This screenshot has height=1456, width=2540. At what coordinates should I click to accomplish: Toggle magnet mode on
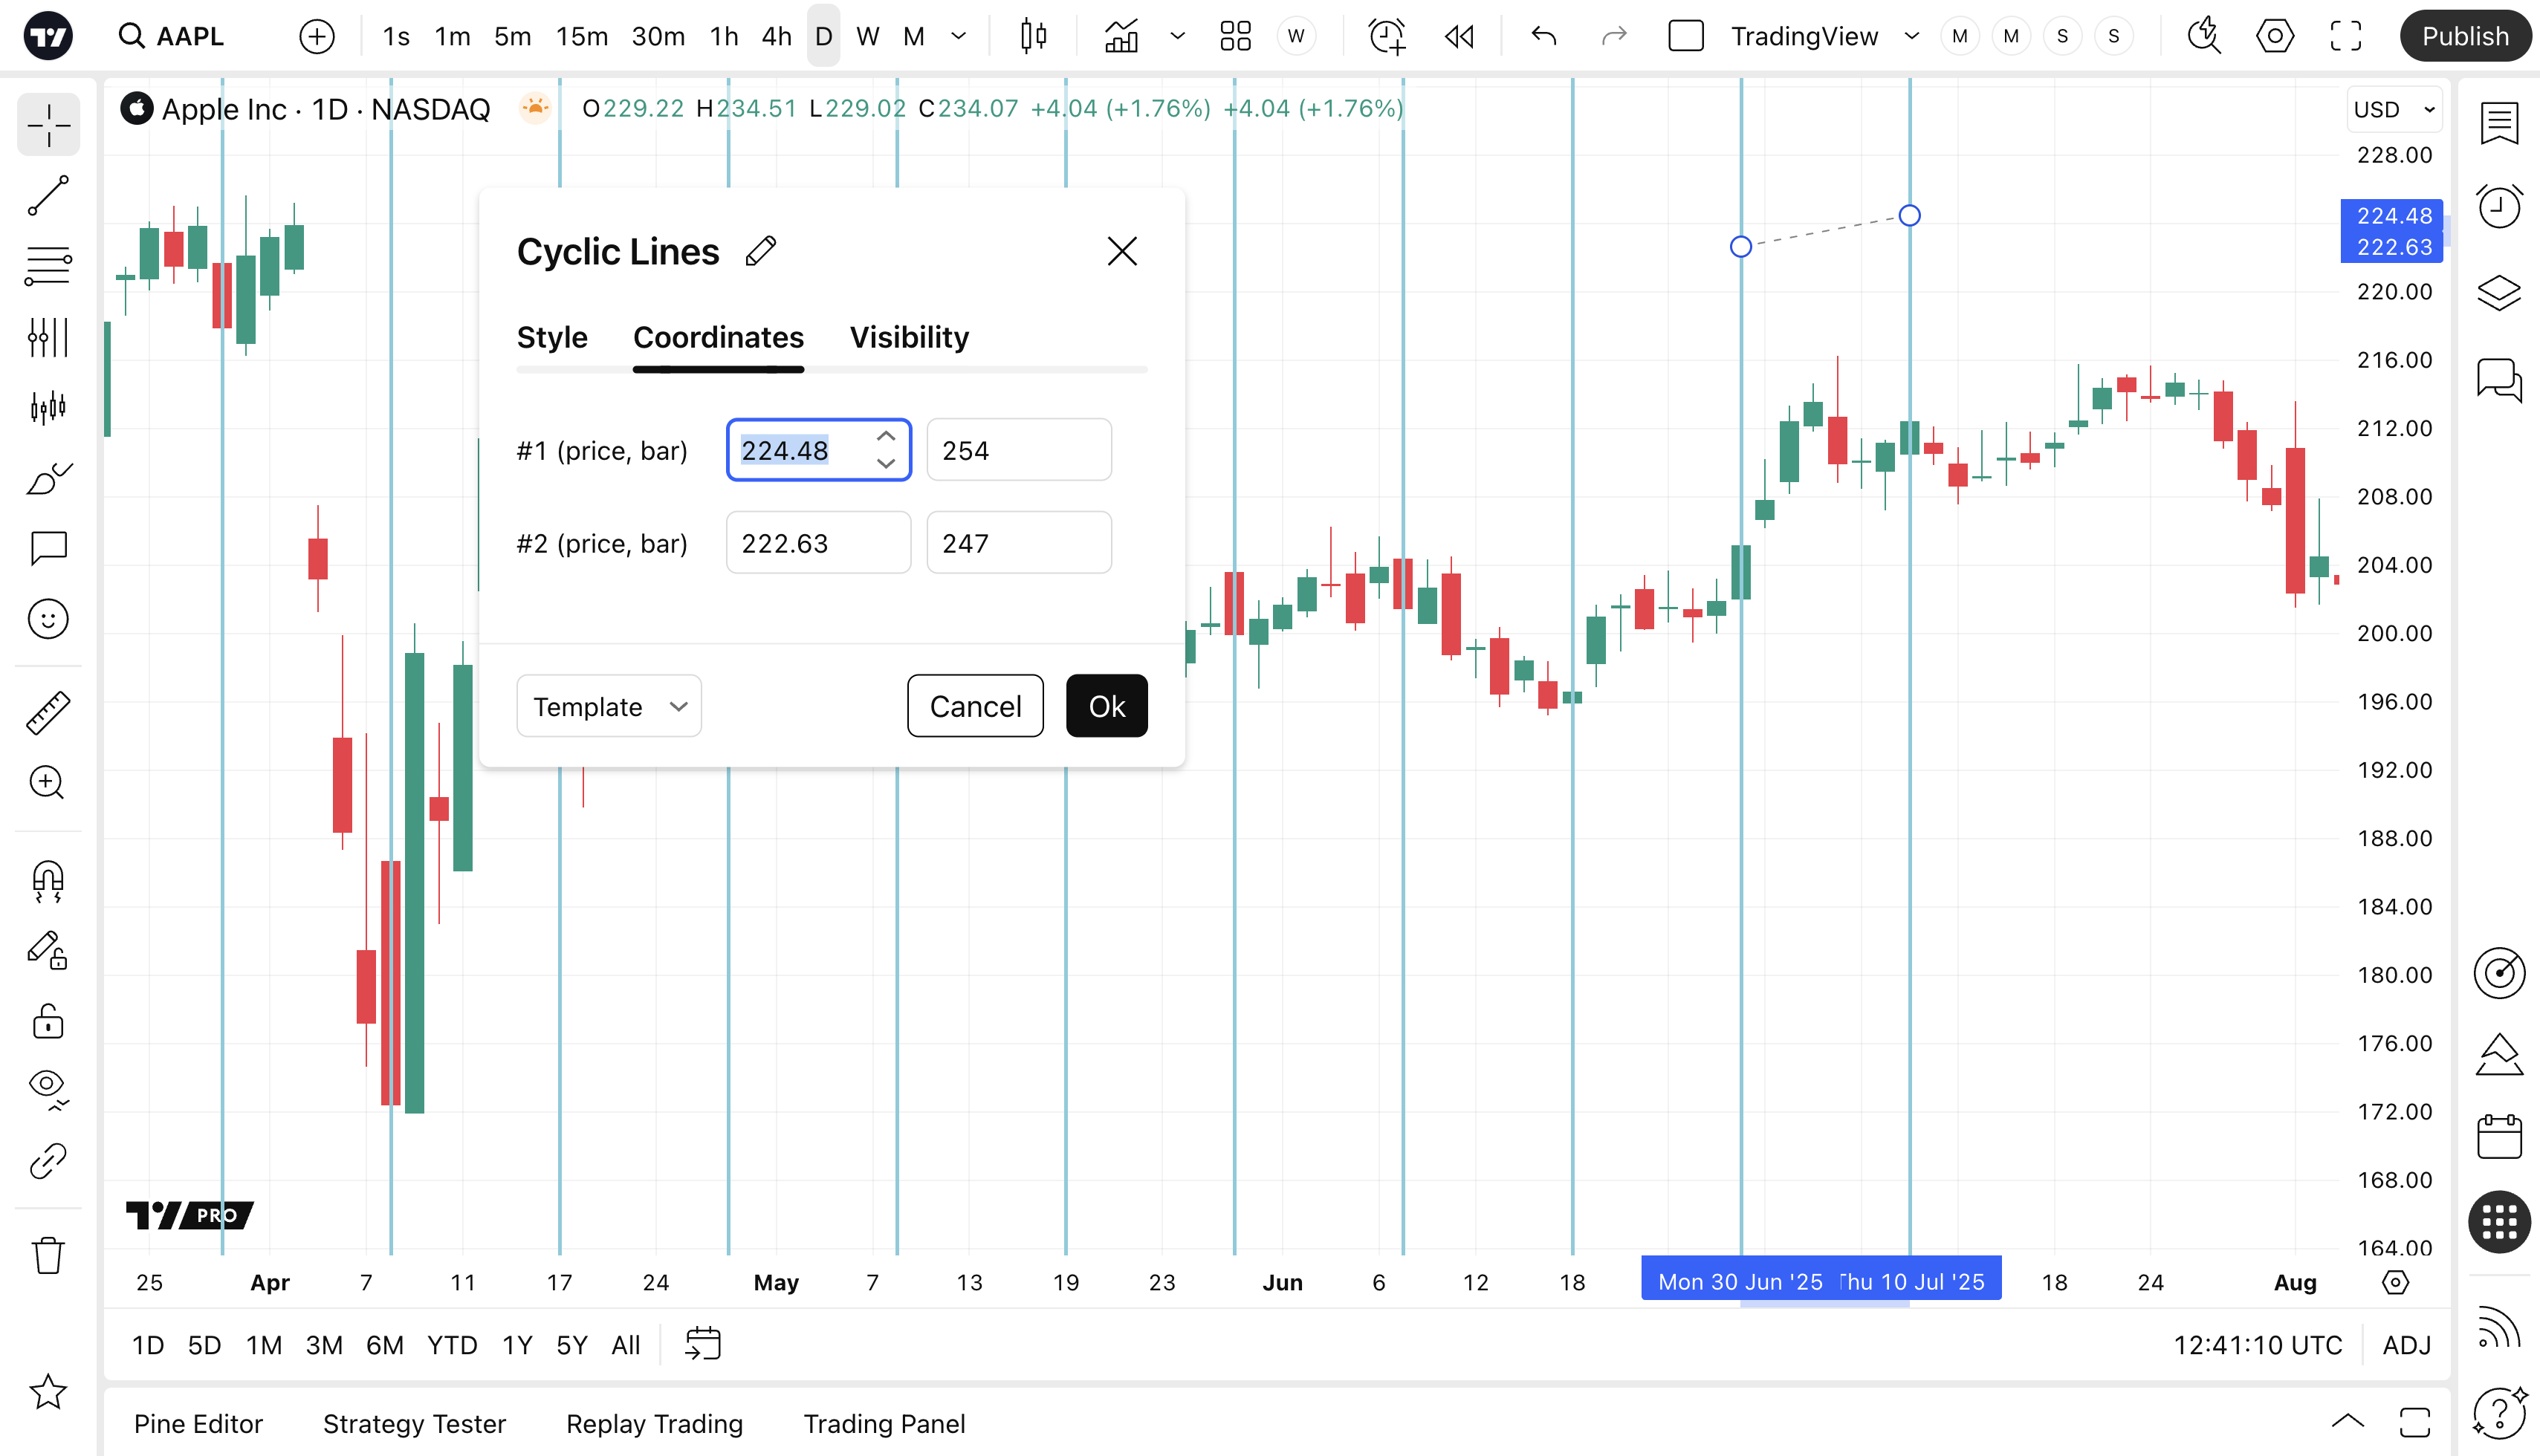pyautogui.click(x=48, y=881)
